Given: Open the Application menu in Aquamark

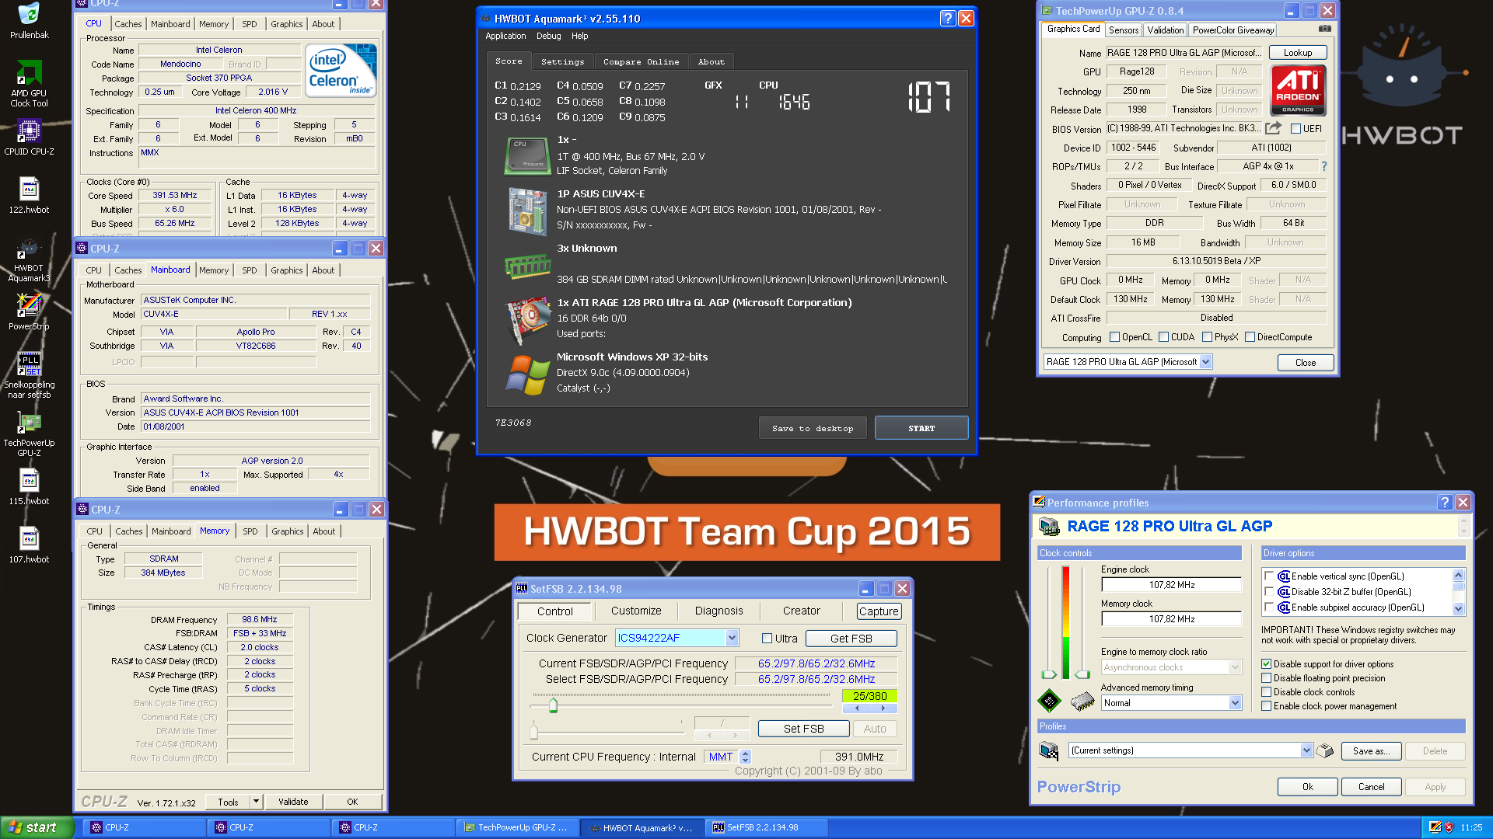Looking at the screenshot, I should tap(505, 36).
